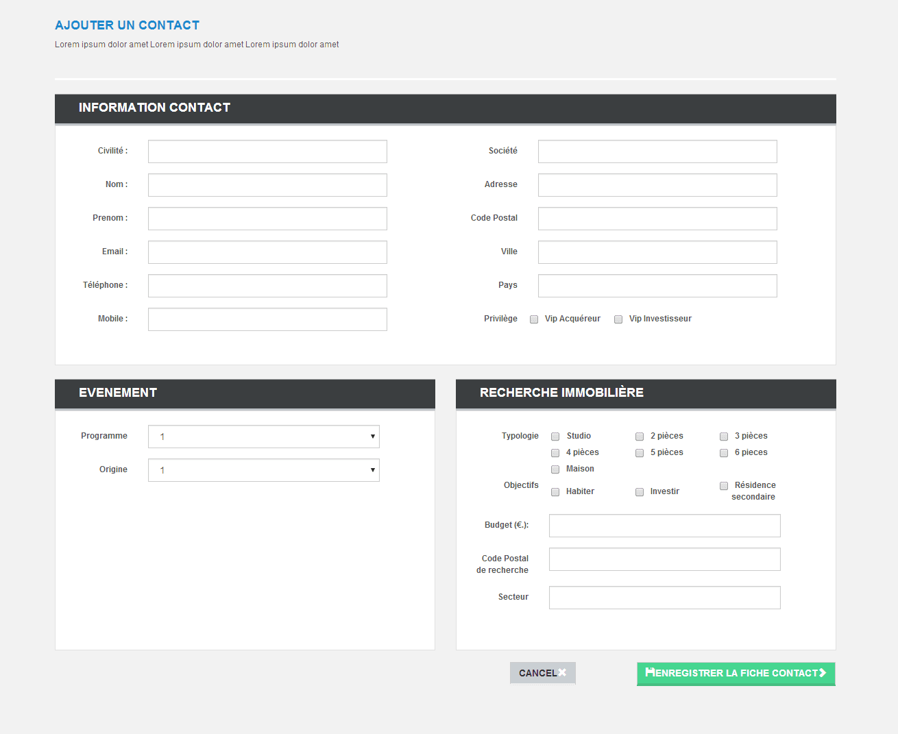This screenshot has width=898, height=734.
Task: Enable the Investir objective
Action: tap(640, 491)
